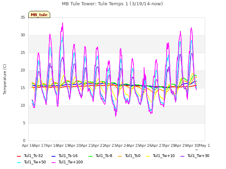Click the 5 y-axis tick label
The width and height of the screenshot is (226, 169).
click(x=24, y=123)
